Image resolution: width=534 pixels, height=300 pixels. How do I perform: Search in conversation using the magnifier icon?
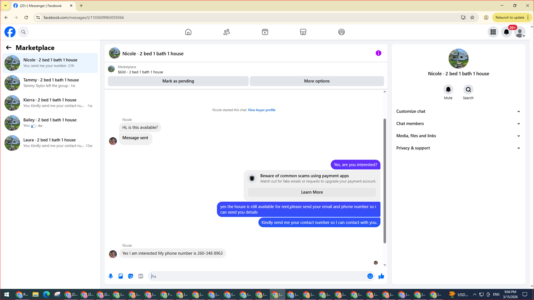(468, 89)
